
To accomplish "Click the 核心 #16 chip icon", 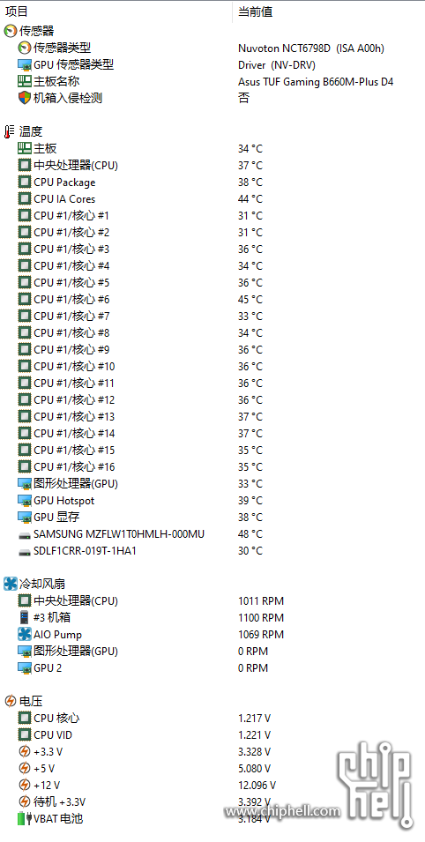I will [x=25, y=467].
